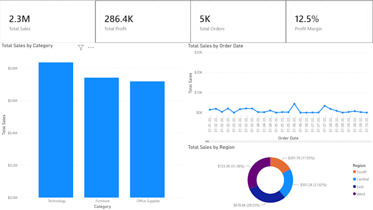Click the Central legend color marker
373x210 pixels.
354,179
